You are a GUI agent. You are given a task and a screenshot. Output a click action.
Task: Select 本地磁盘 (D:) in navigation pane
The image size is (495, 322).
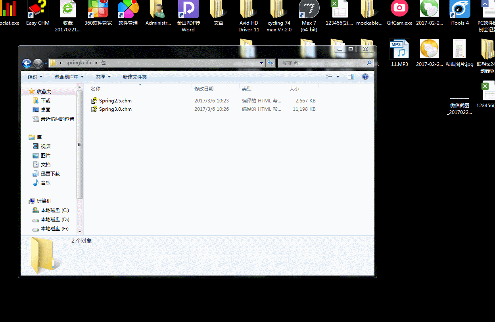tap(55, 220)
